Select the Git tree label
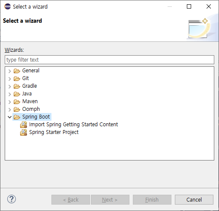 tap(26, 78)
